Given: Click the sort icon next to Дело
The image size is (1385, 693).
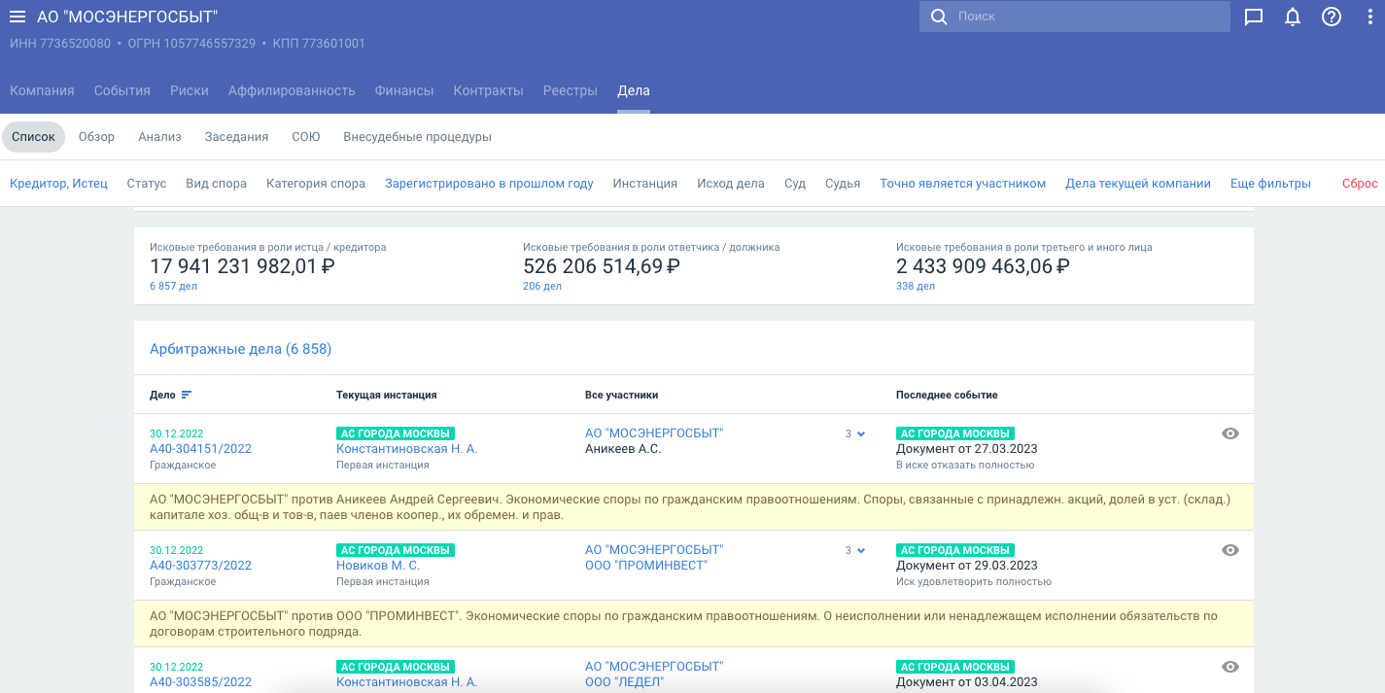Looking at the screenshot, I should (187, 395).
